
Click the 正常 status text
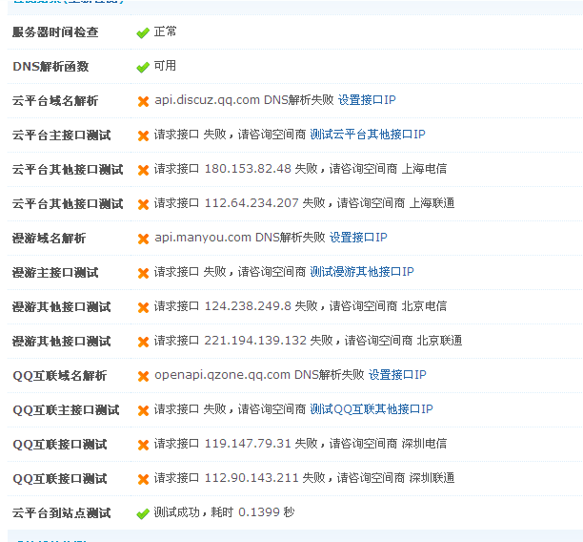click(x=165, y=31)
